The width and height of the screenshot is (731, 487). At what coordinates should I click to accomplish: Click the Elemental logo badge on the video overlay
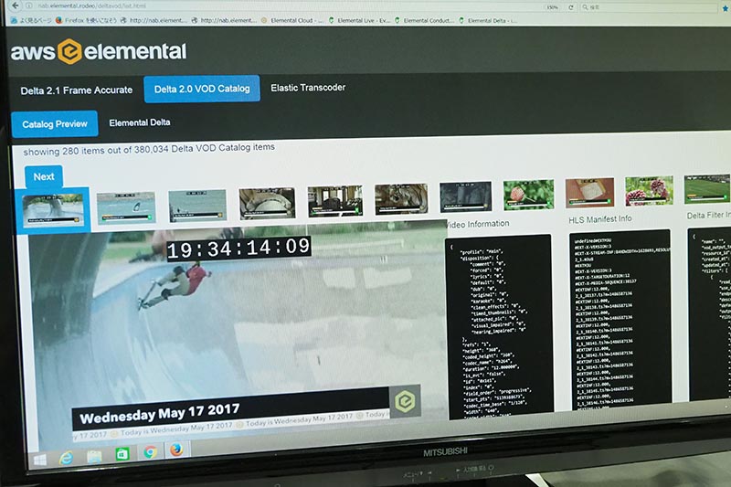405,401
